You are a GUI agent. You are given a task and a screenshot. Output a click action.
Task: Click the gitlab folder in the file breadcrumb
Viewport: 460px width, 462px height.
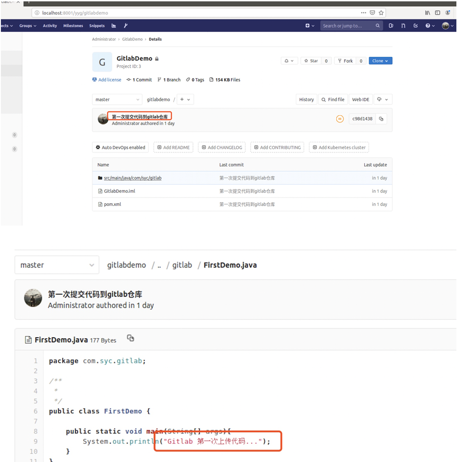click(182, 265)
